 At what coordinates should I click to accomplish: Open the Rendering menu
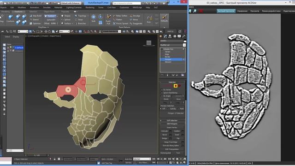pyautogui.click(x=90, y=7)
